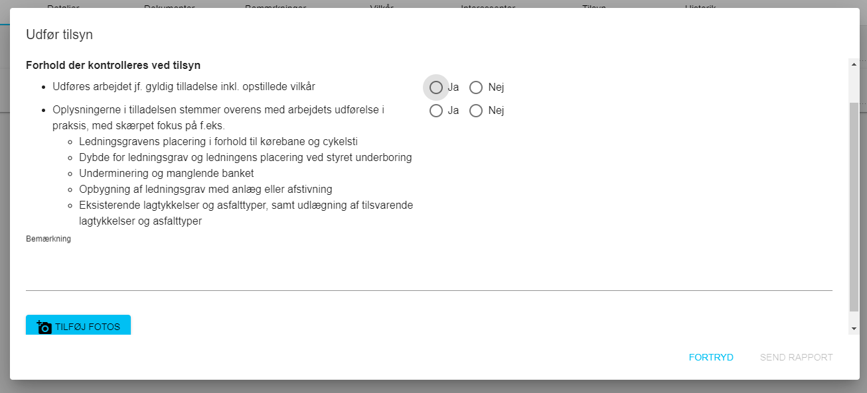Select Ja for work following valid permit
The width and height of the screenshot is (867, 393).
(436, 87)
